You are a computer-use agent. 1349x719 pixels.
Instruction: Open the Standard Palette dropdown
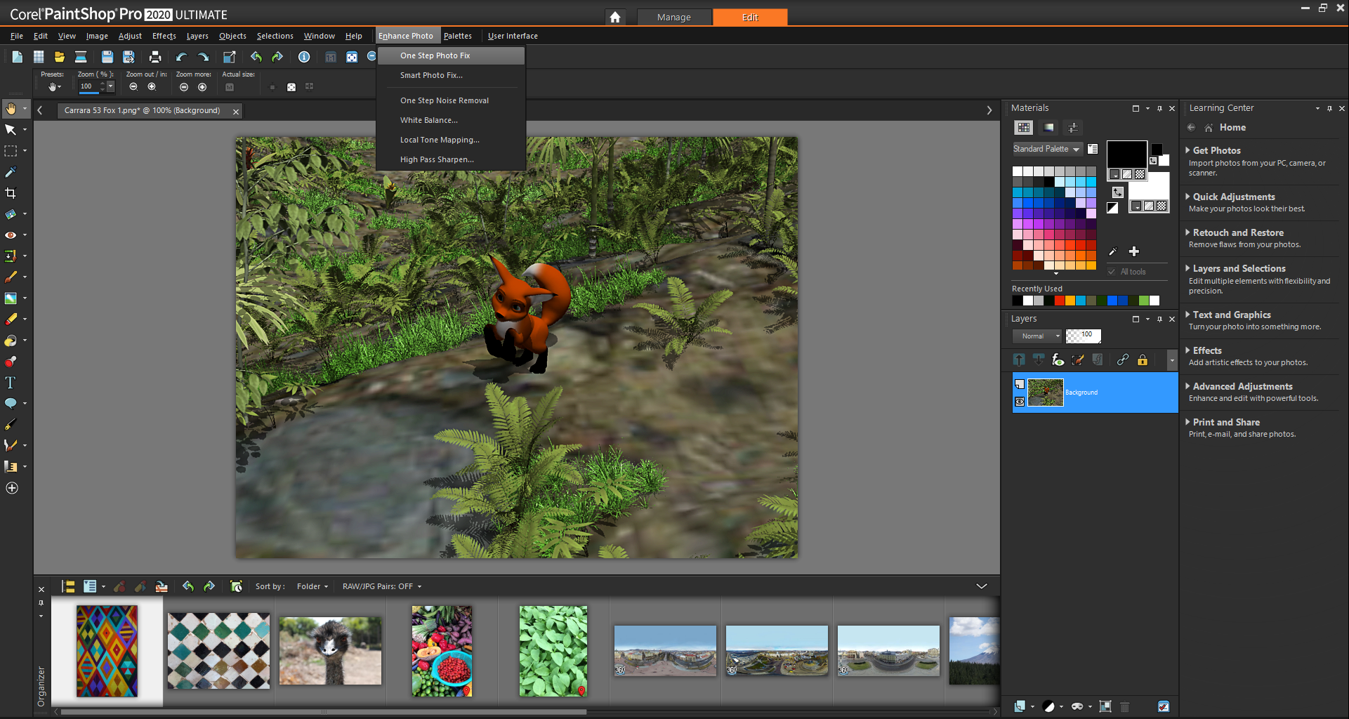click(1046, 149)
